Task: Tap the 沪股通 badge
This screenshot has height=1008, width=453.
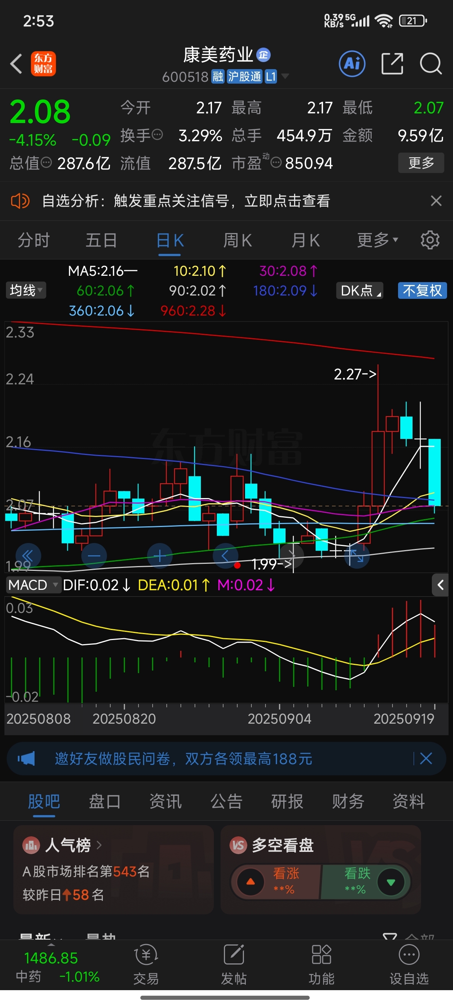Action: point(244,76)
